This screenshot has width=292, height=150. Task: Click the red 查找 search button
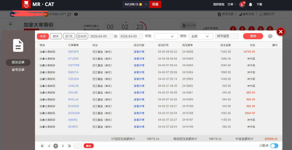(253, 36)
